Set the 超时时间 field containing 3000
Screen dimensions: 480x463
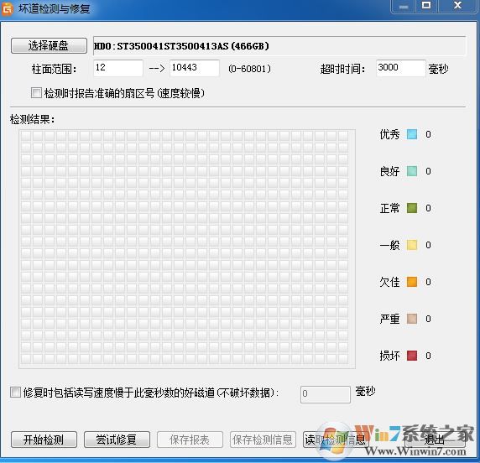401,68
